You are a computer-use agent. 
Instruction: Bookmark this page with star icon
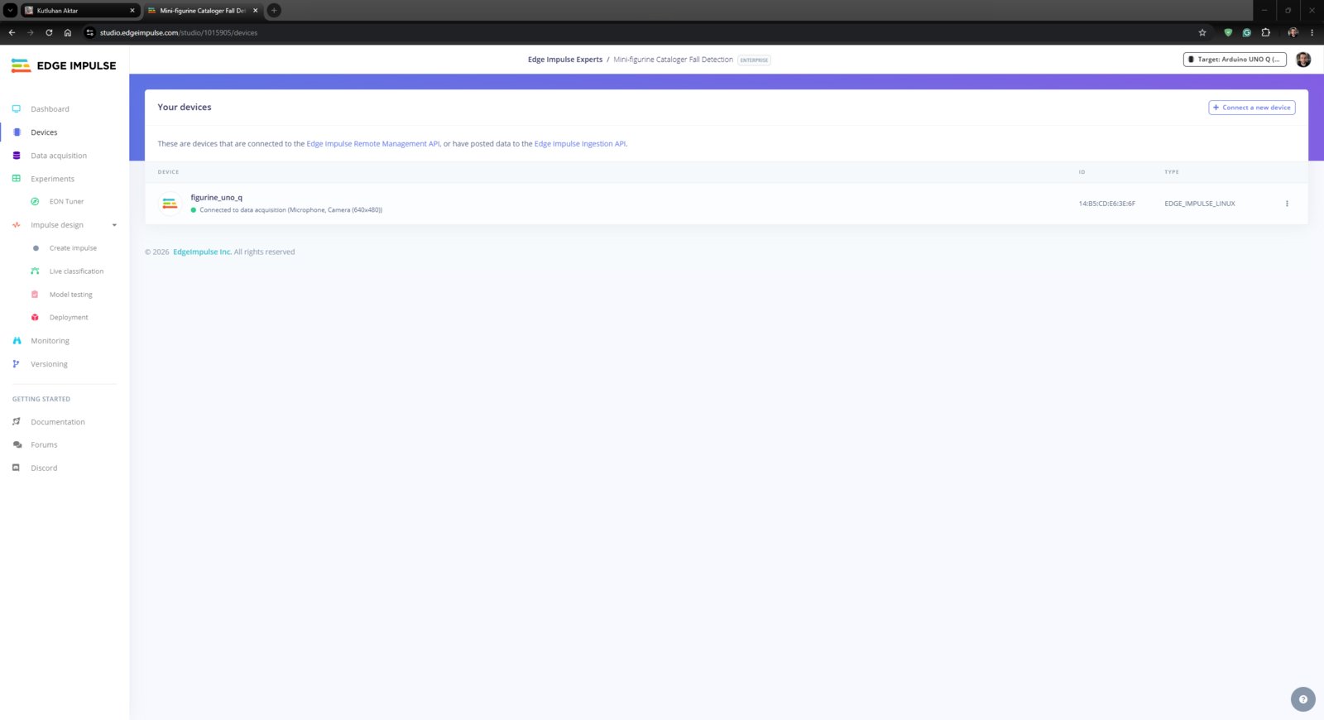[1202, 33]
